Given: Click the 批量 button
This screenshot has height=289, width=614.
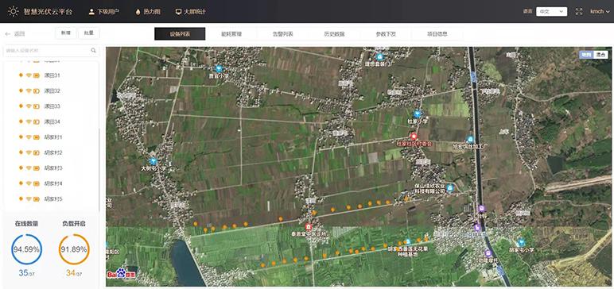Looking at the screenshot, I should [x=89, y=33].
